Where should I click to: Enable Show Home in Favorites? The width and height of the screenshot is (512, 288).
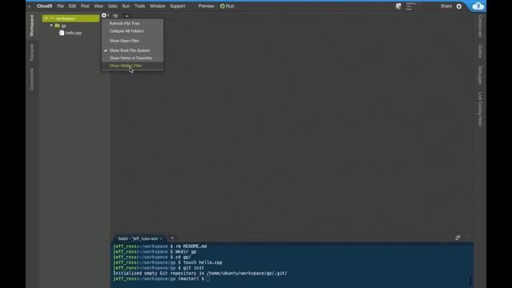(x=132, y=58)
